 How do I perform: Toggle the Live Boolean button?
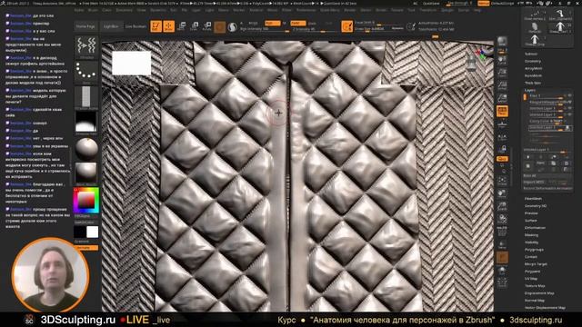(135, 26)
